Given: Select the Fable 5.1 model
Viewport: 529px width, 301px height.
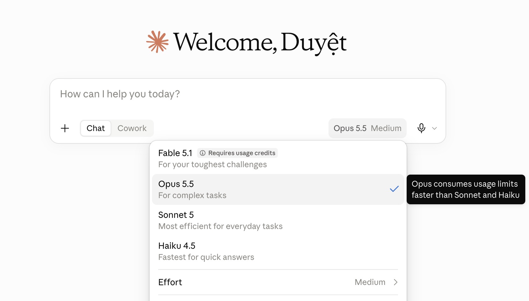Looking at the screenshot, I should point(278,159).
